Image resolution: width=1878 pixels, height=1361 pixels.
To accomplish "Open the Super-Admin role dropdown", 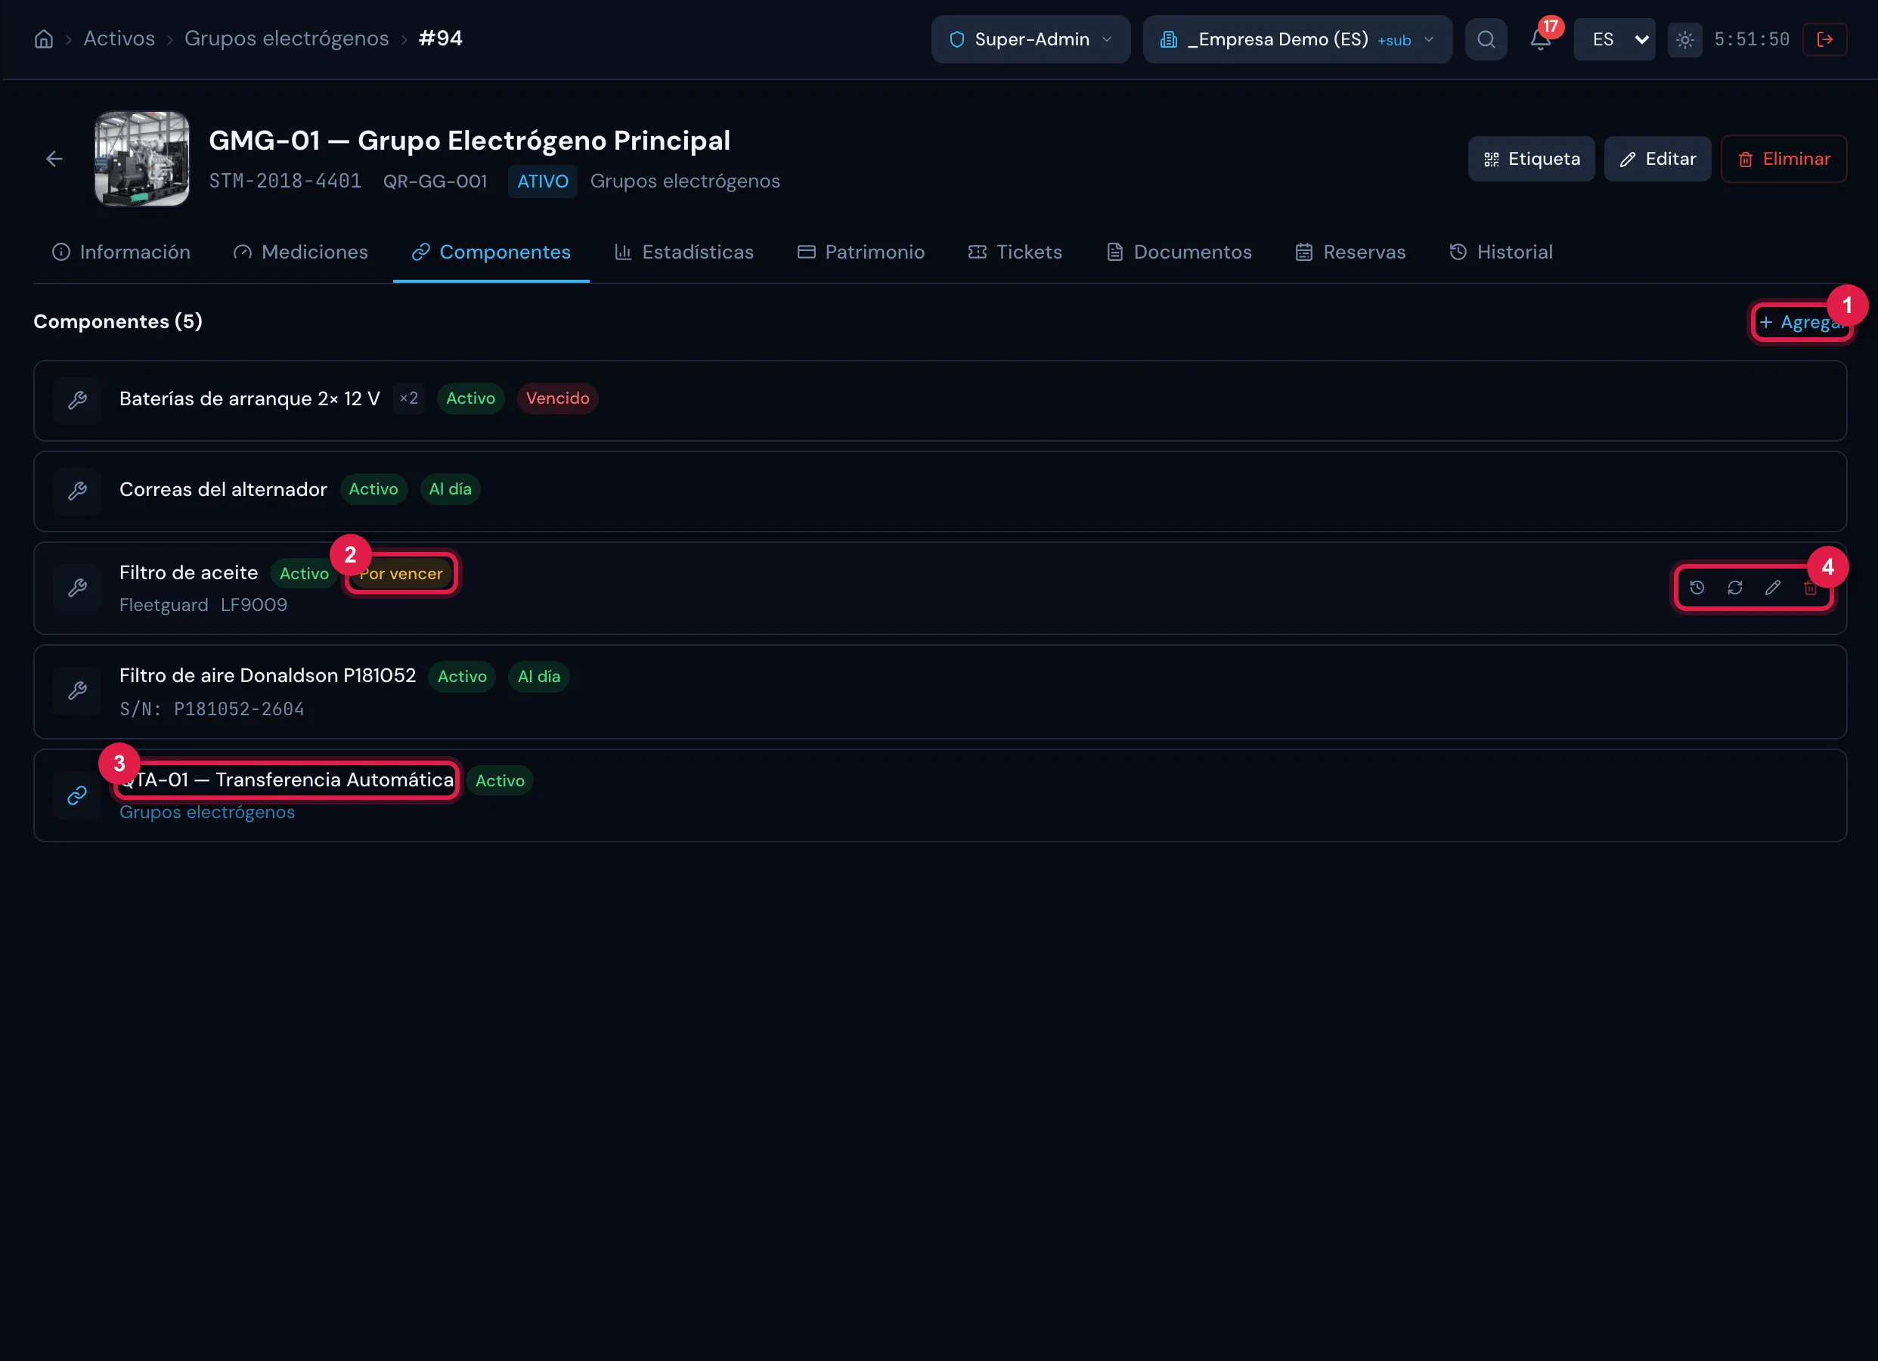I will click(x=1030, y=39).
